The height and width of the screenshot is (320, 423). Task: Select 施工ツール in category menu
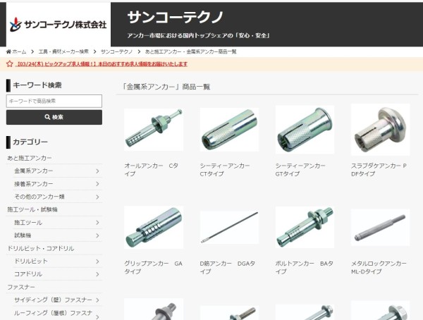pyautogui.click(x=28, y=223)
